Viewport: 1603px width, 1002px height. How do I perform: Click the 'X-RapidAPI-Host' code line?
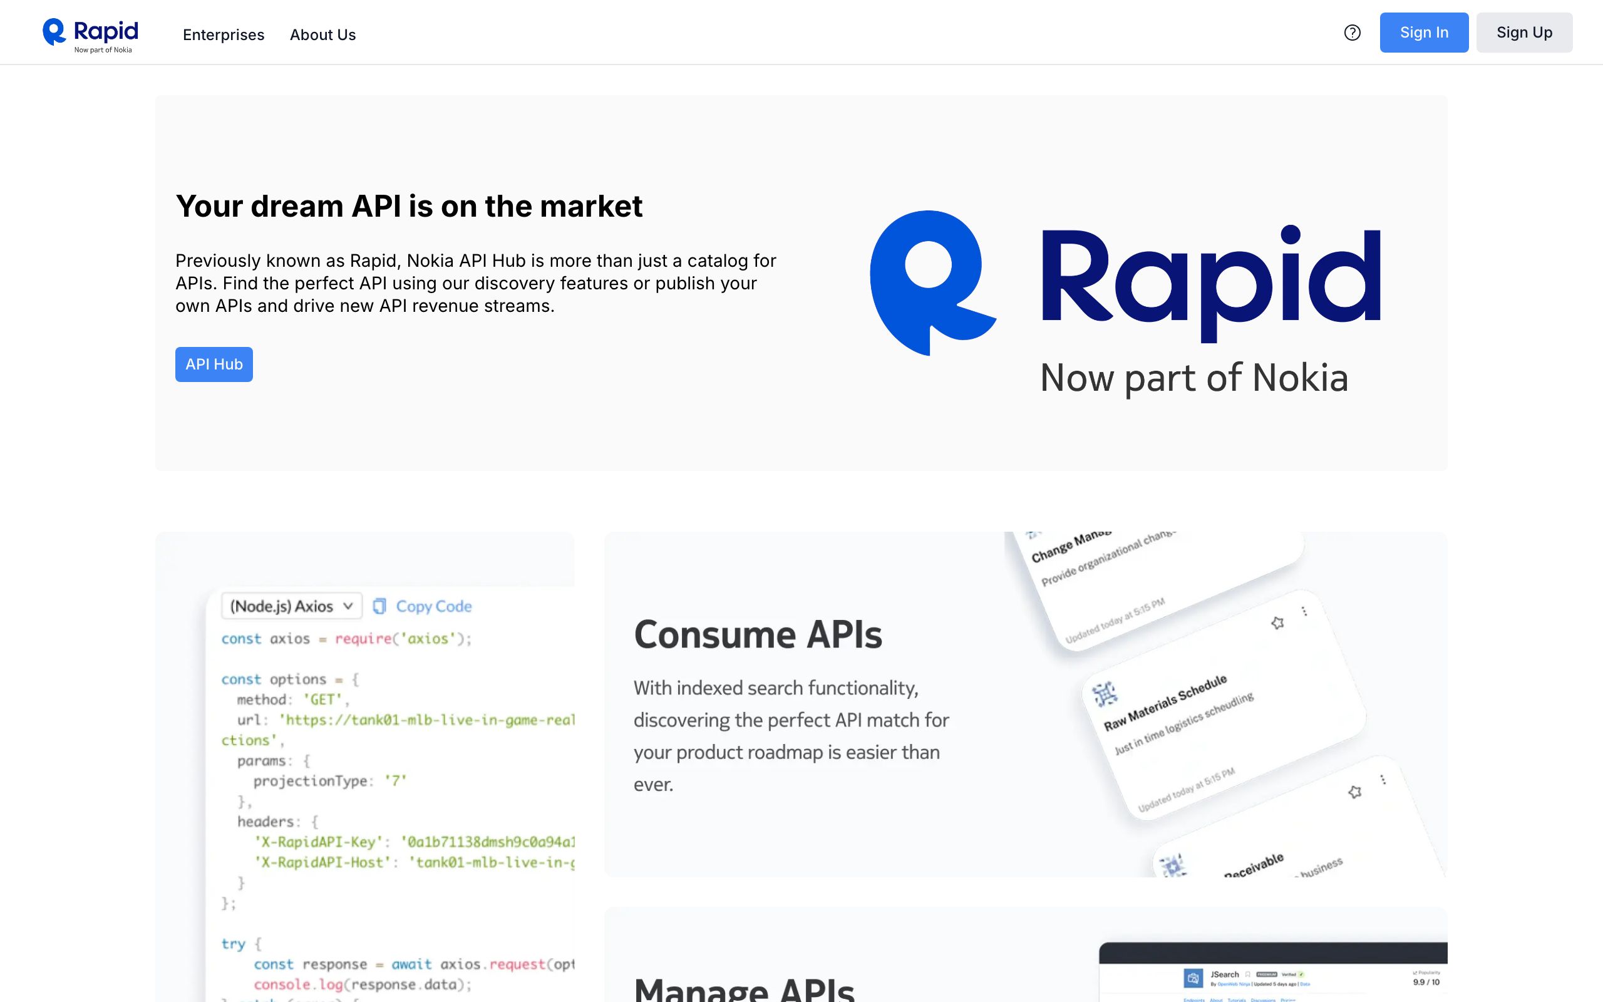point(415,862)
